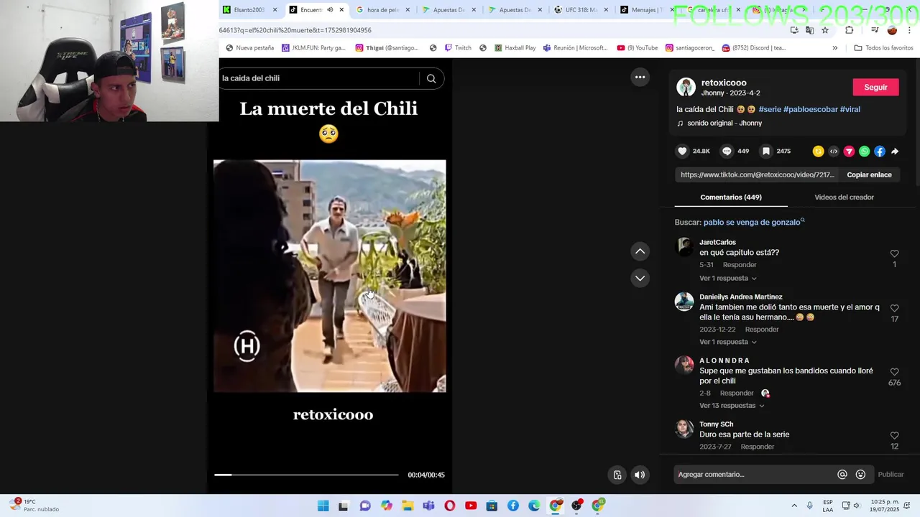920x517 pixels.
Task: Repost the video with the yellow icon
Action: 818,151
